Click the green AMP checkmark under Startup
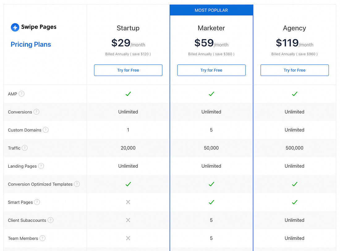This screenshot has height=251, width=340. tap(128, 94)
